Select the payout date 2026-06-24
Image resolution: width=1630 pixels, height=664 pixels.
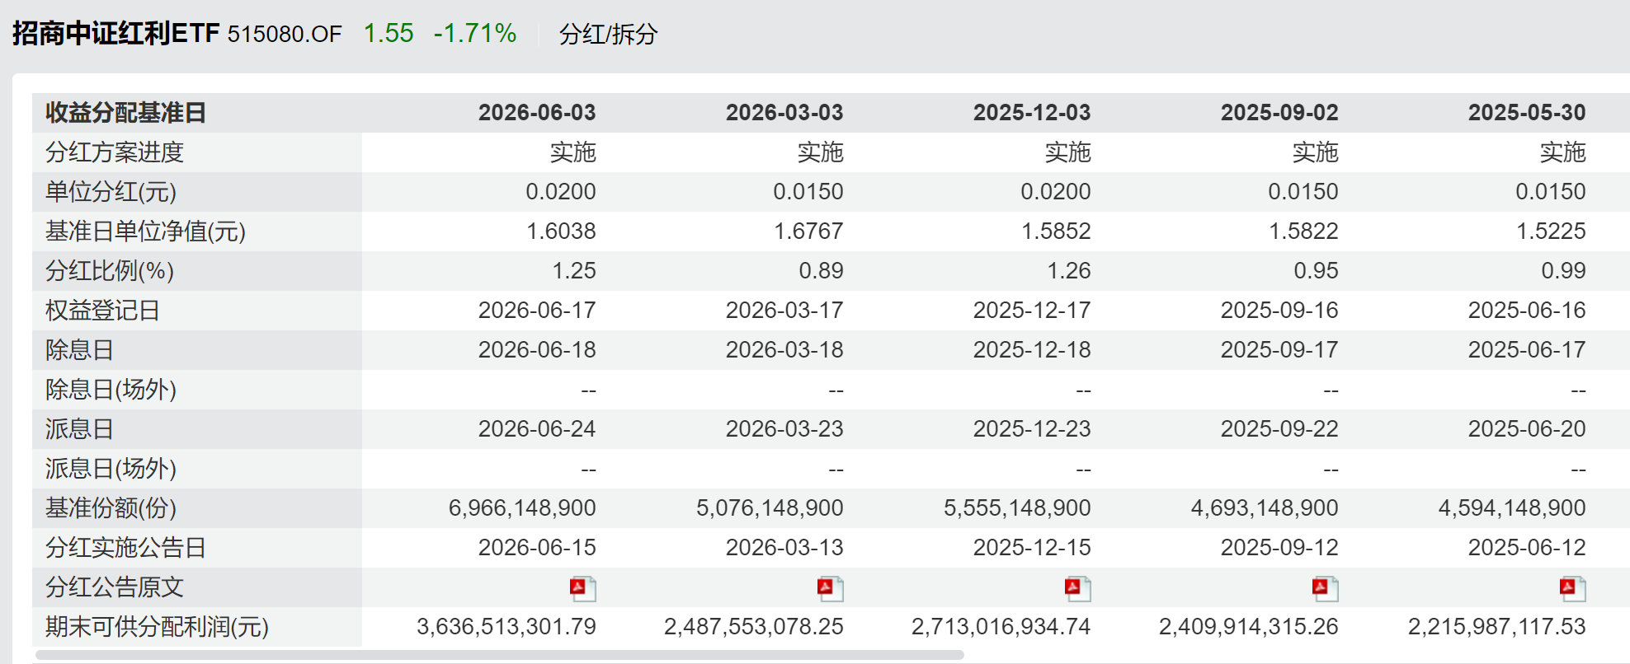pyautogui.click(x=537, y=429)
